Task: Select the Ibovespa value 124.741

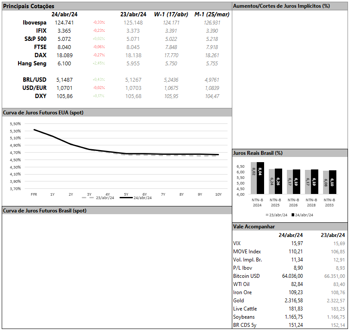Action: tap(64, 22)
